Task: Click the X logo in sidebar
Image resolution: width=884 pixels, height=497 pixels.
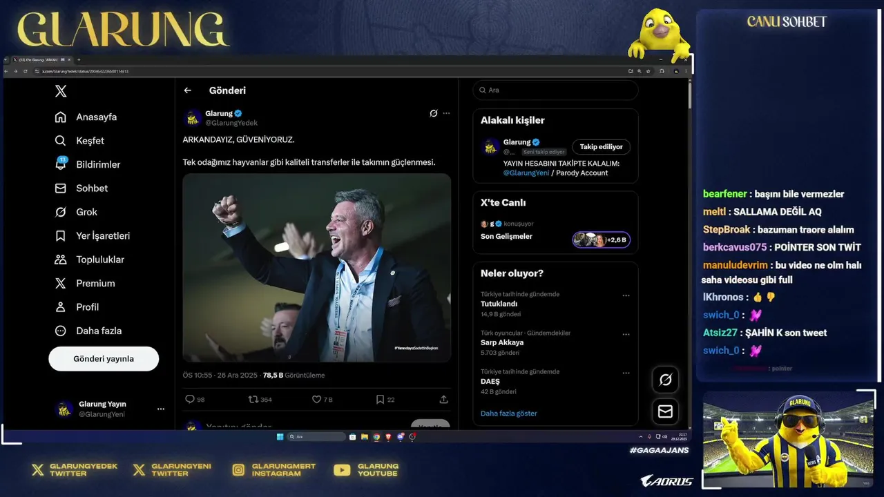Action: (61, 91)
